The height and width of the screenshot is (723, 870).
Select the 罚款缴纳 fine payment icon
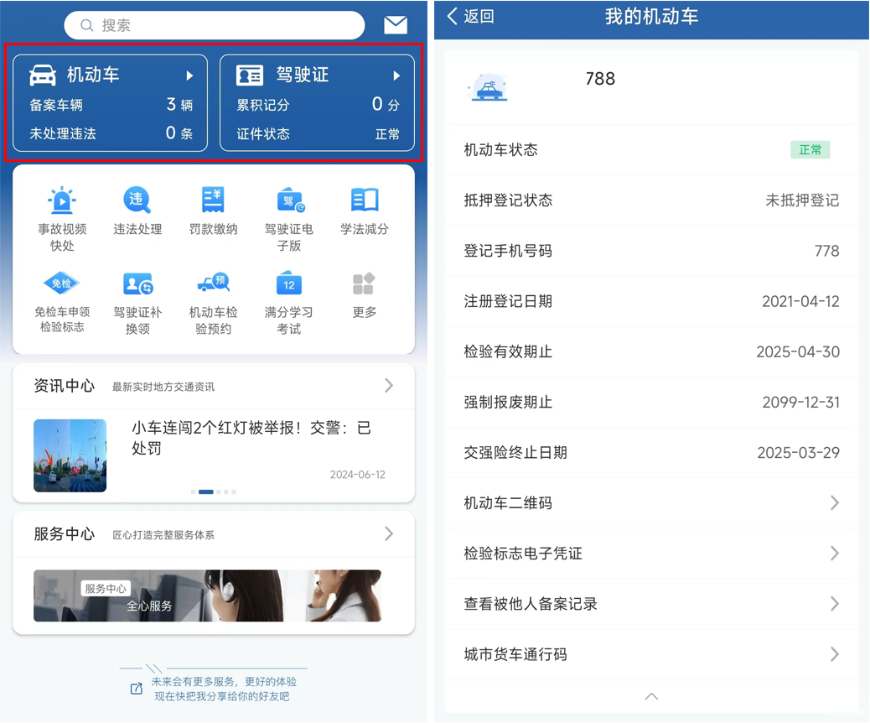[213, 200]
